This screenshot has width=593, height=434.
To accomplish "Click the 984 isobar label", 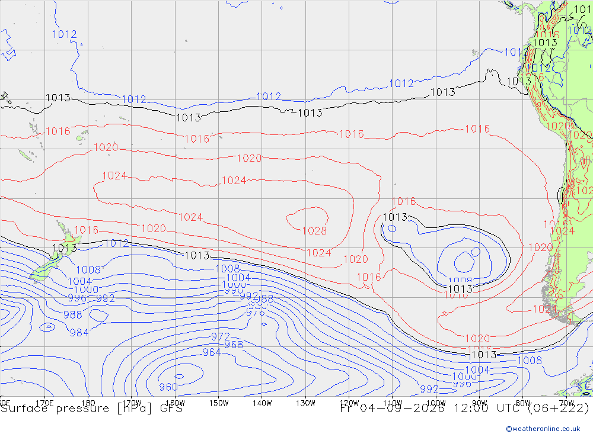I will pyautogui.click(x=79, y=333).
